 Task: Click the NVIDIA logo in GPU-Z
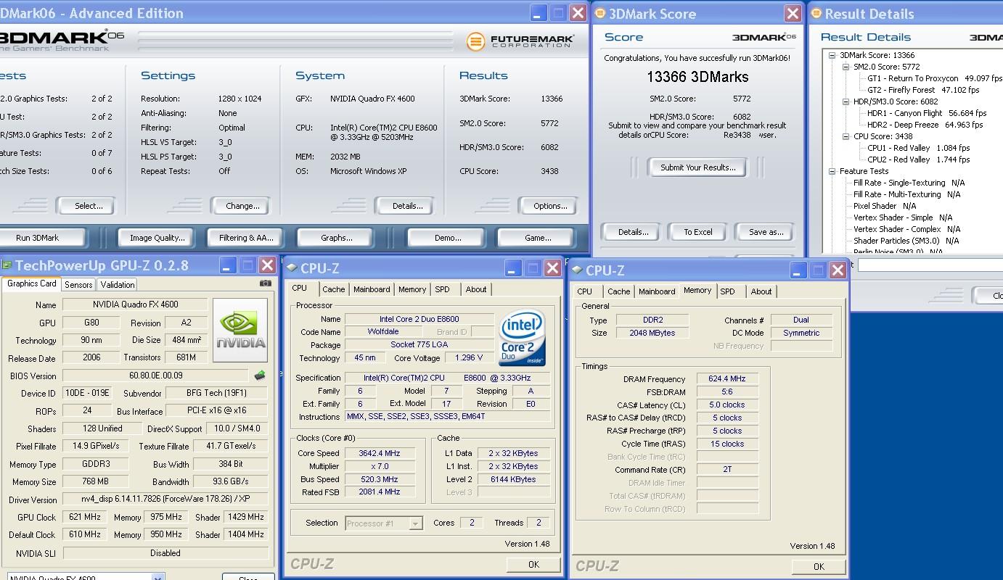pyautogui.click(x=240, y=331)
